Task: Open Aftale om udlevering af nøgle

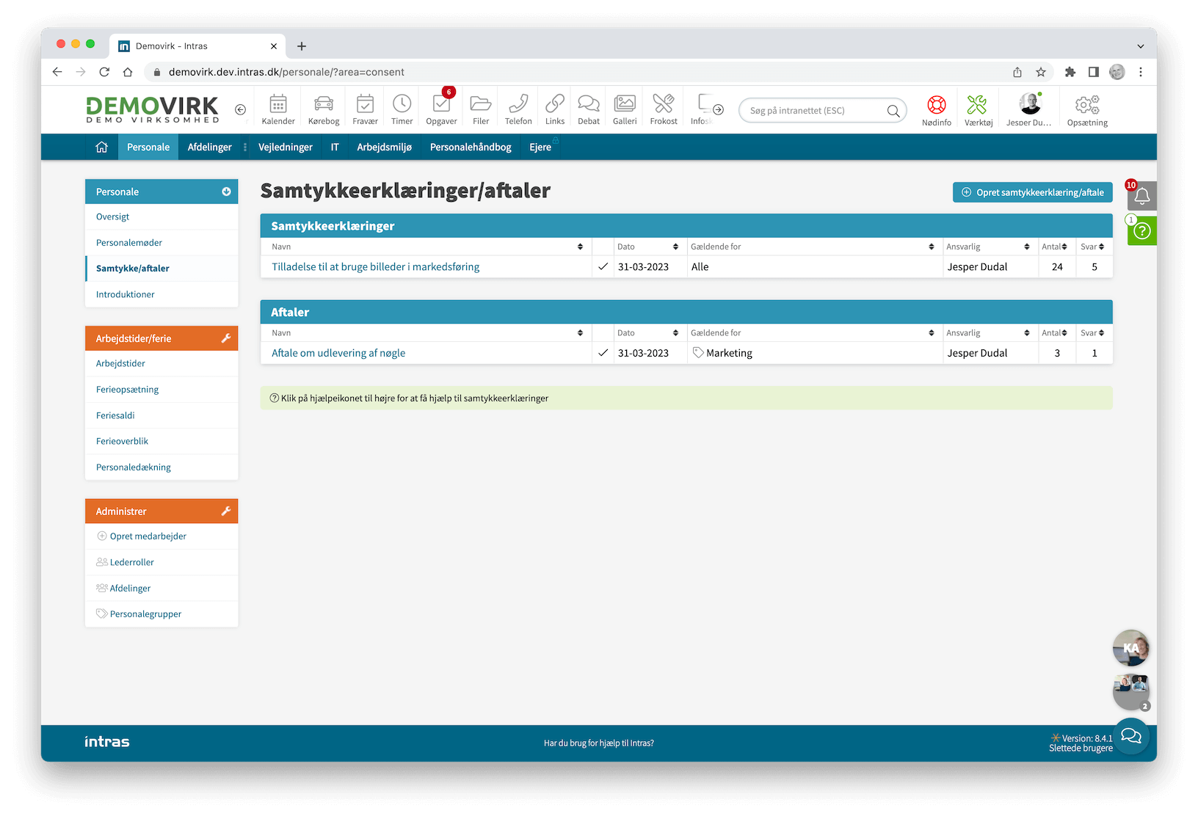Action: pos(338,352)
